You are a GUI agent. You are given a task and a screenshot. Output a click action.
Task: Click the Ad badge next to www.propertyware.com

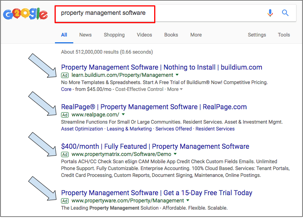click(x=65, y=201)
